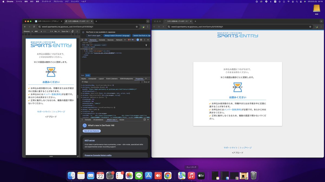Open the MCP server link
This screenshot has height=182, width=325.
(x=90, y=140)
